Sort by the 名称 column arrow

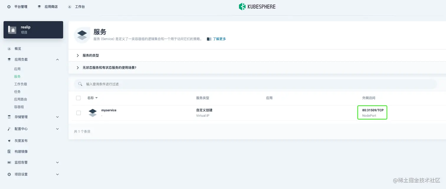point(96,98)
